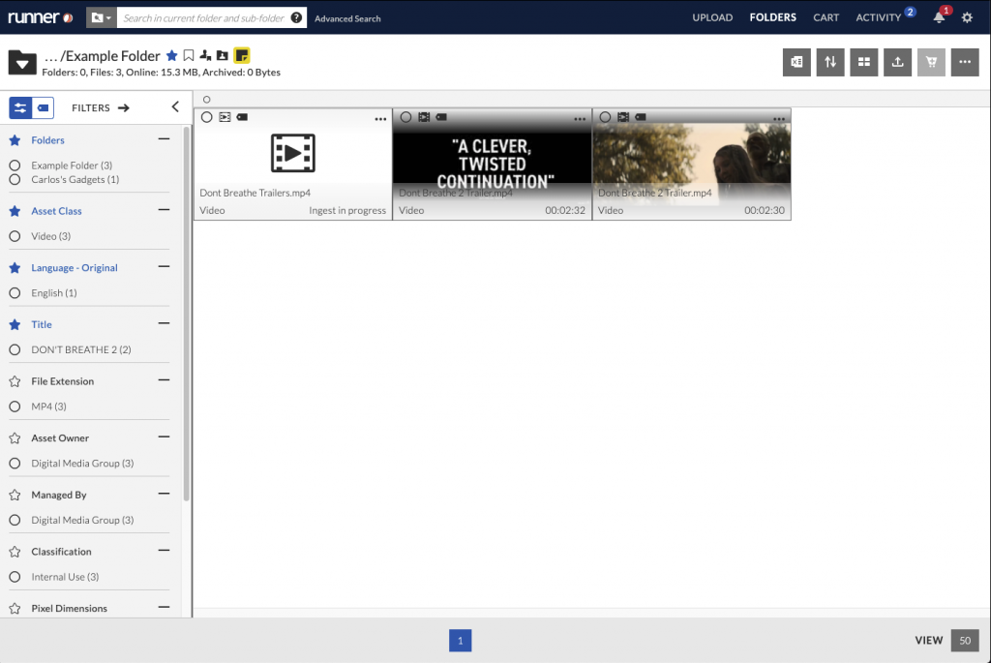Click tag icon on Dont Breathe Trailers.mp4 card
The width and height of the screenshot is (991, 663).
click(x=242, y=117)
